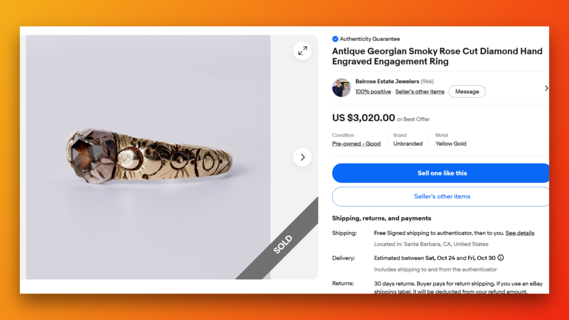Click the ring product photo
Image resolution: width=569 pixels, height=320 pixels.
[148, 157]
